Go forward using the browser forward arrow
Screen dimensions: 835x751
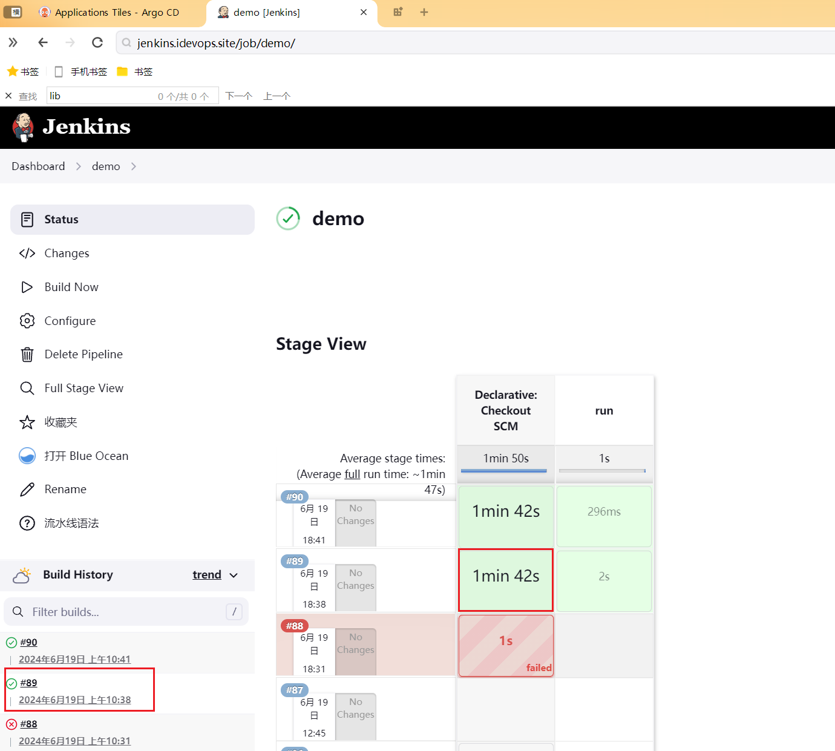pyautogui.click(x=70, y=42)
